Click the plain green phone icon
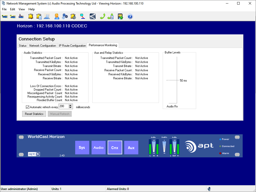256x192 pixels. 102,17
